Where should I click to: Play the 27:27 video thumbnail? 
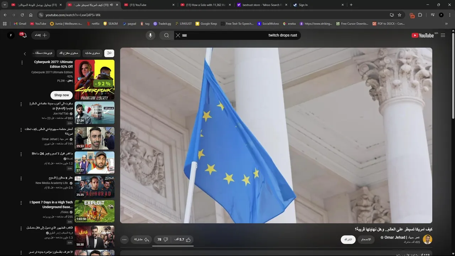point(95,162)
